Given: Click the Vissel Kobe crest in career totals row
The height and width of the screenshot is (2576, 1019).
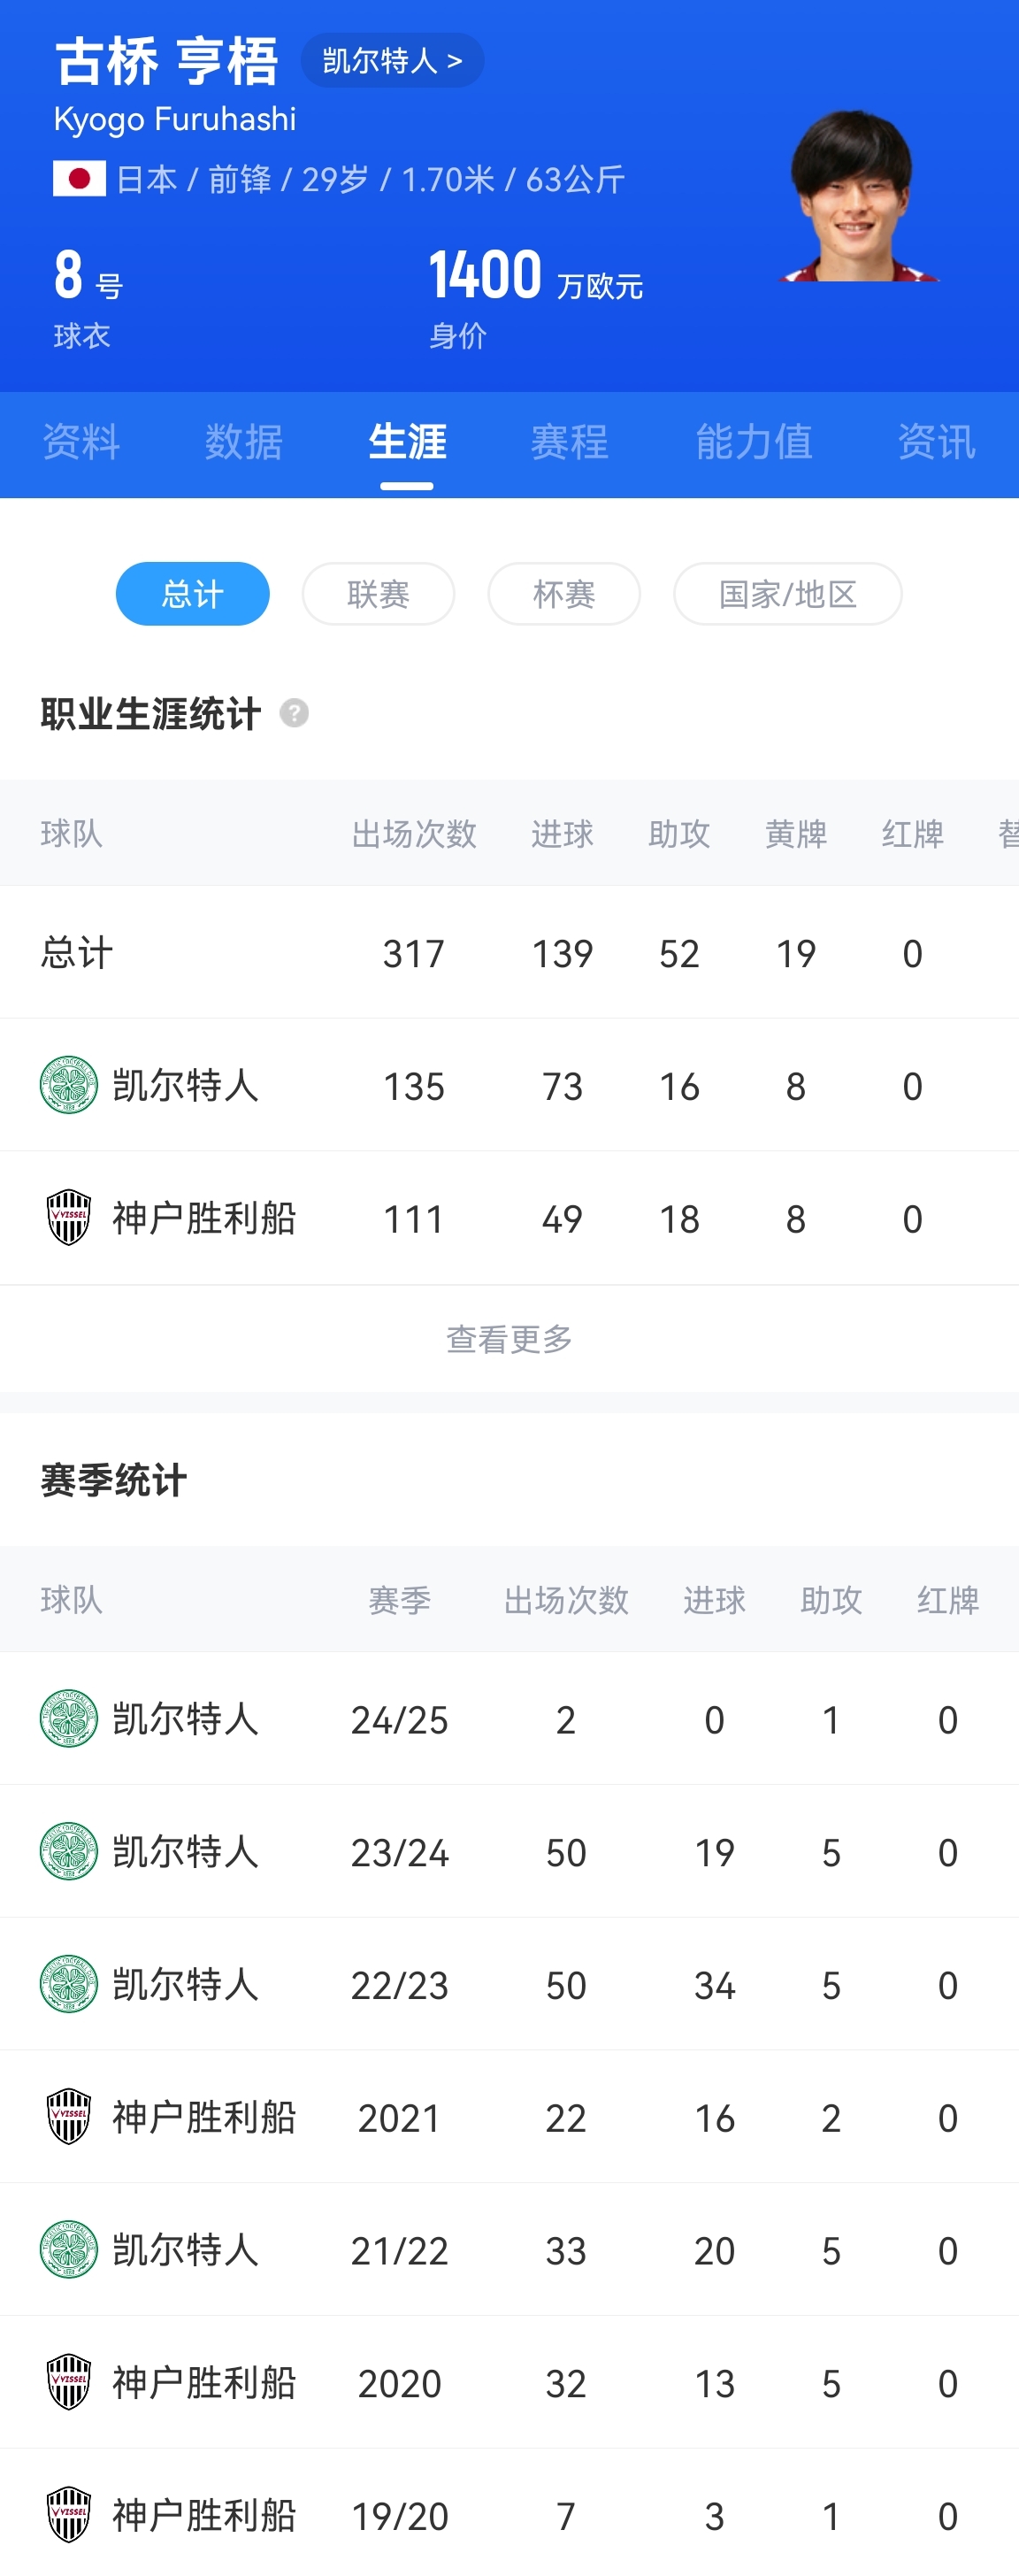Looking at the screenshot, I should coord(69,1218).
